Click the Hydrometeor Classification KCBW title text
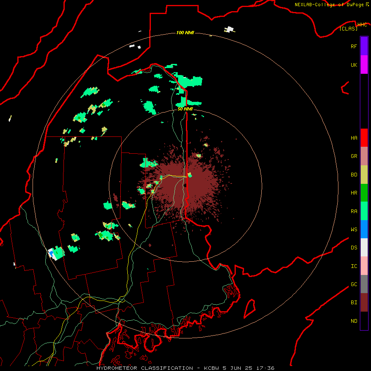This screenshot has width=371, height=371. pyautogui.click(x=185, y=368)
